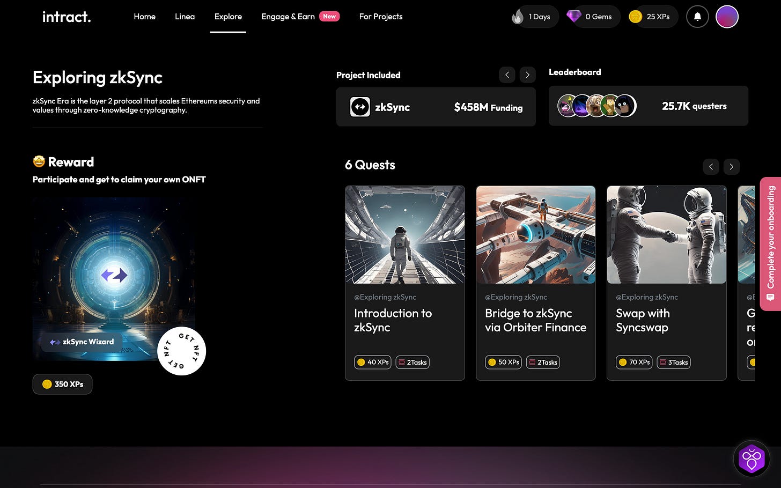Click the star-eyes emoji beside Reward

tap(39, 161)
